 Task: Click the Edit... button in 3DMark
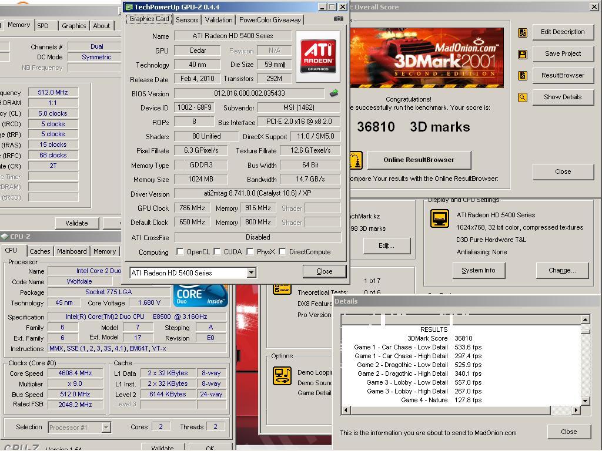pyautogui.click(x=386, y=246)
